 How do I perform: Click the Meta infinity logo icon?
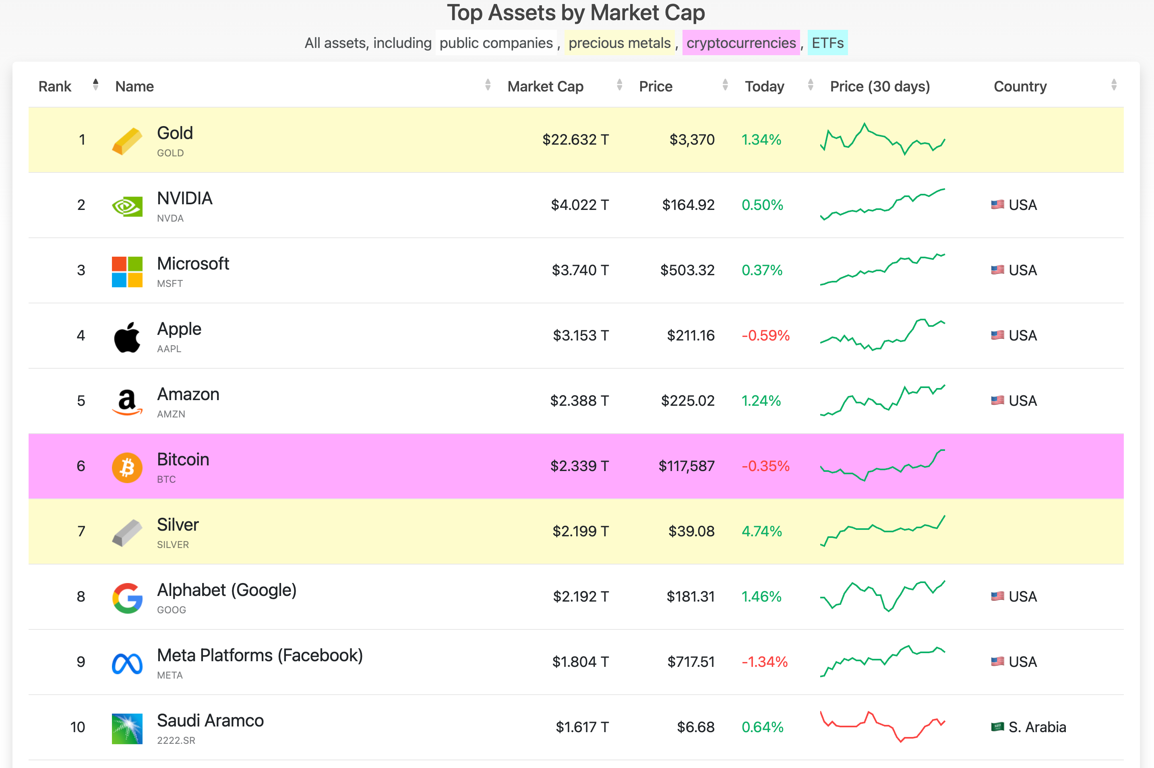tap(127, 664)
